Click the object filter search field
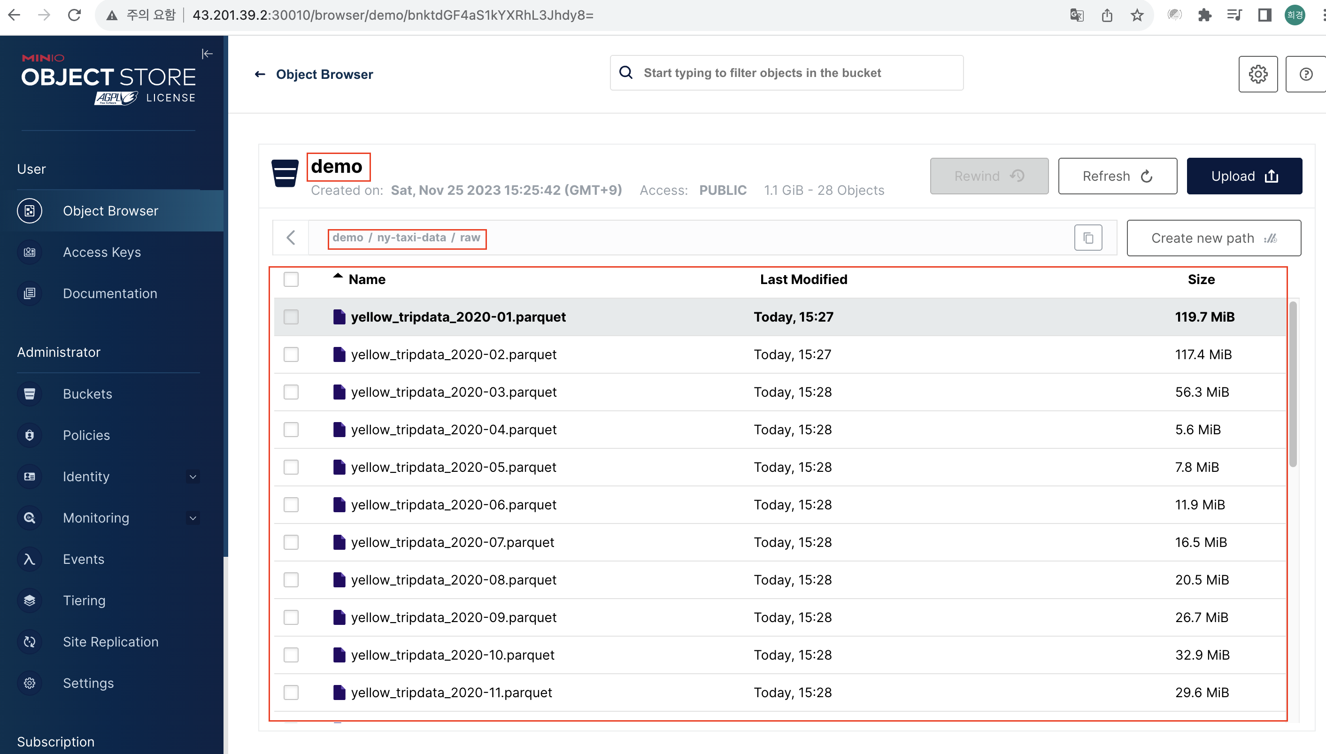1326x754 pixels. coord(787,73)
